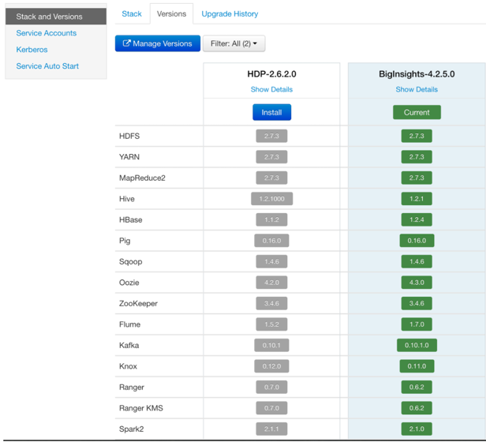Click the green Current status button

417,112
